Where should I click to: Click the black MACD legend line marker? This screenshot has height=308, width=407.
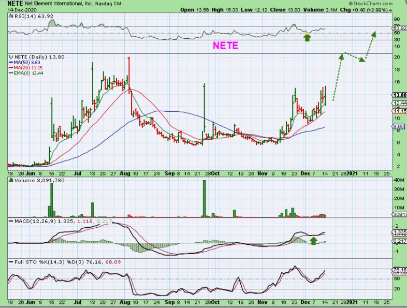point(11,221)
